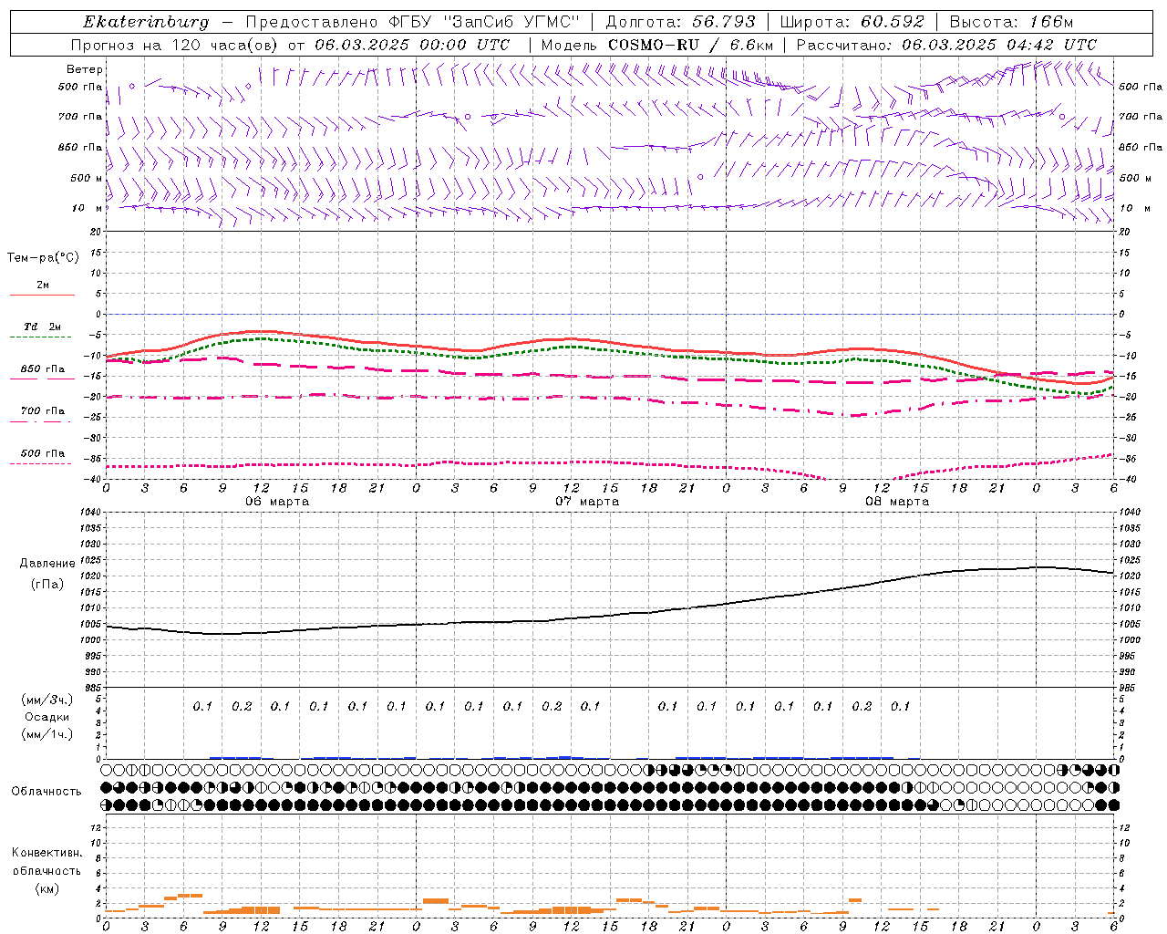This screenshot has height=934, width=1167.
Task: Click the (мм/3ч.) precipitation unit label
Action: (47, 700)
